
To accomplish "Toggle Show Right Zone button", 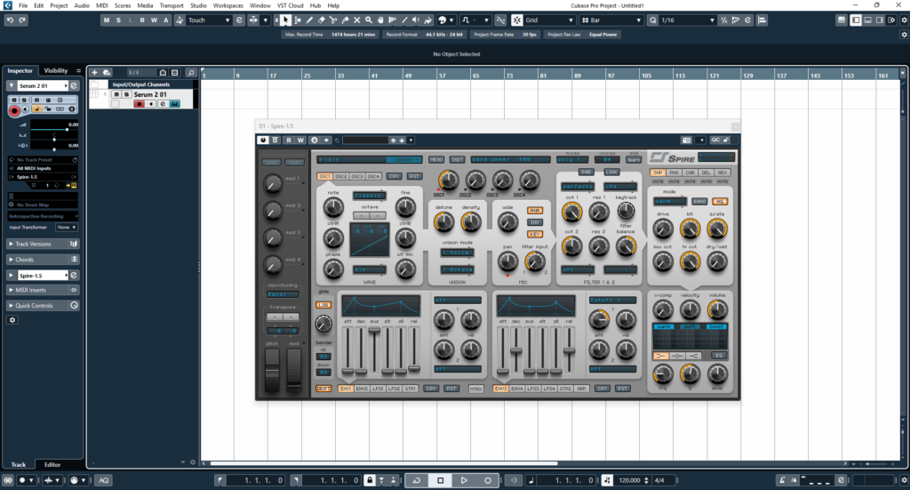I will pos(879,20).
